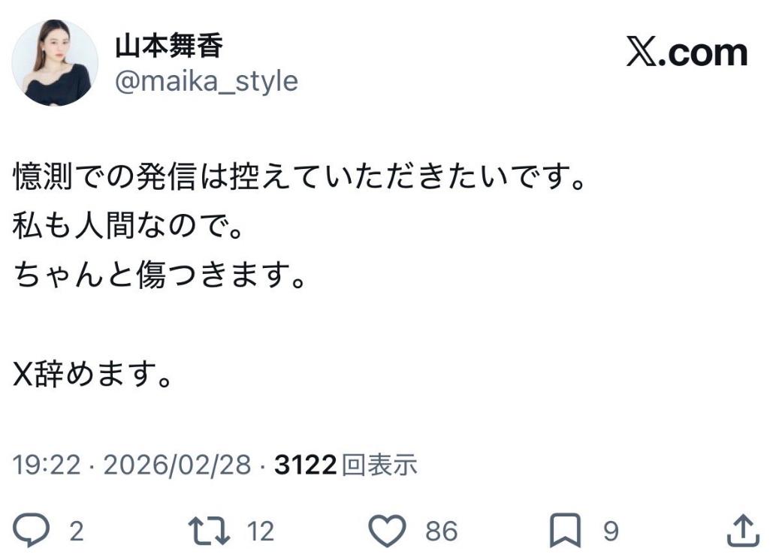Click the repost count 12

click(x=261, y=531)
